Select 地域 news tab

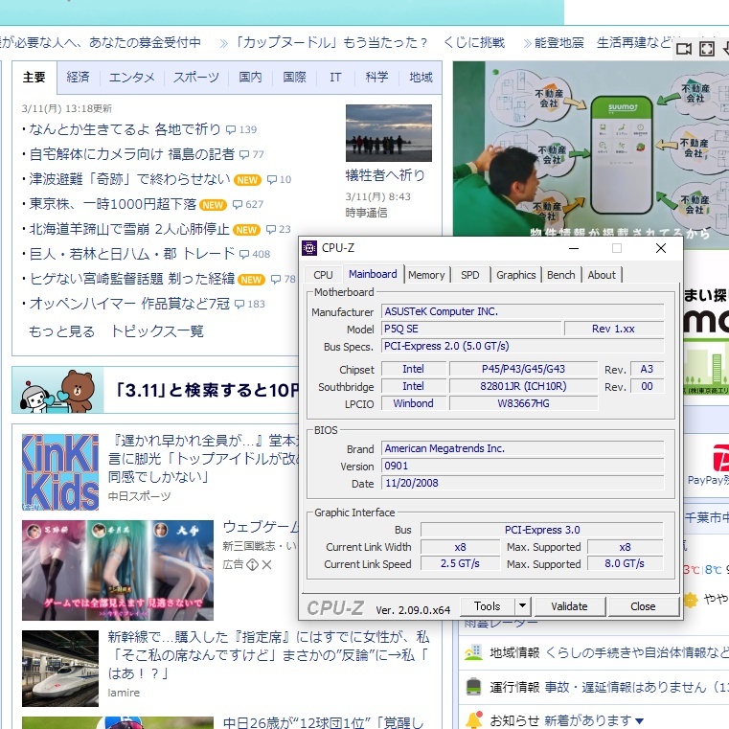pyautogui.click(x=421, y=77)
